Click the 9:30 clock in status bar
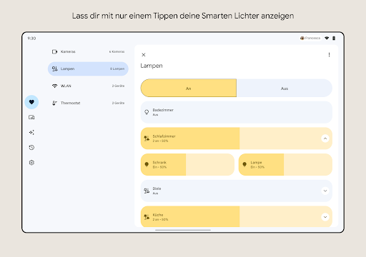Viewport: 366px width, 257px height. [31, 39]
